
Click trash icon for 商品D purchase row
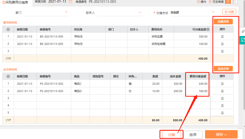click(x=222, y=91)
